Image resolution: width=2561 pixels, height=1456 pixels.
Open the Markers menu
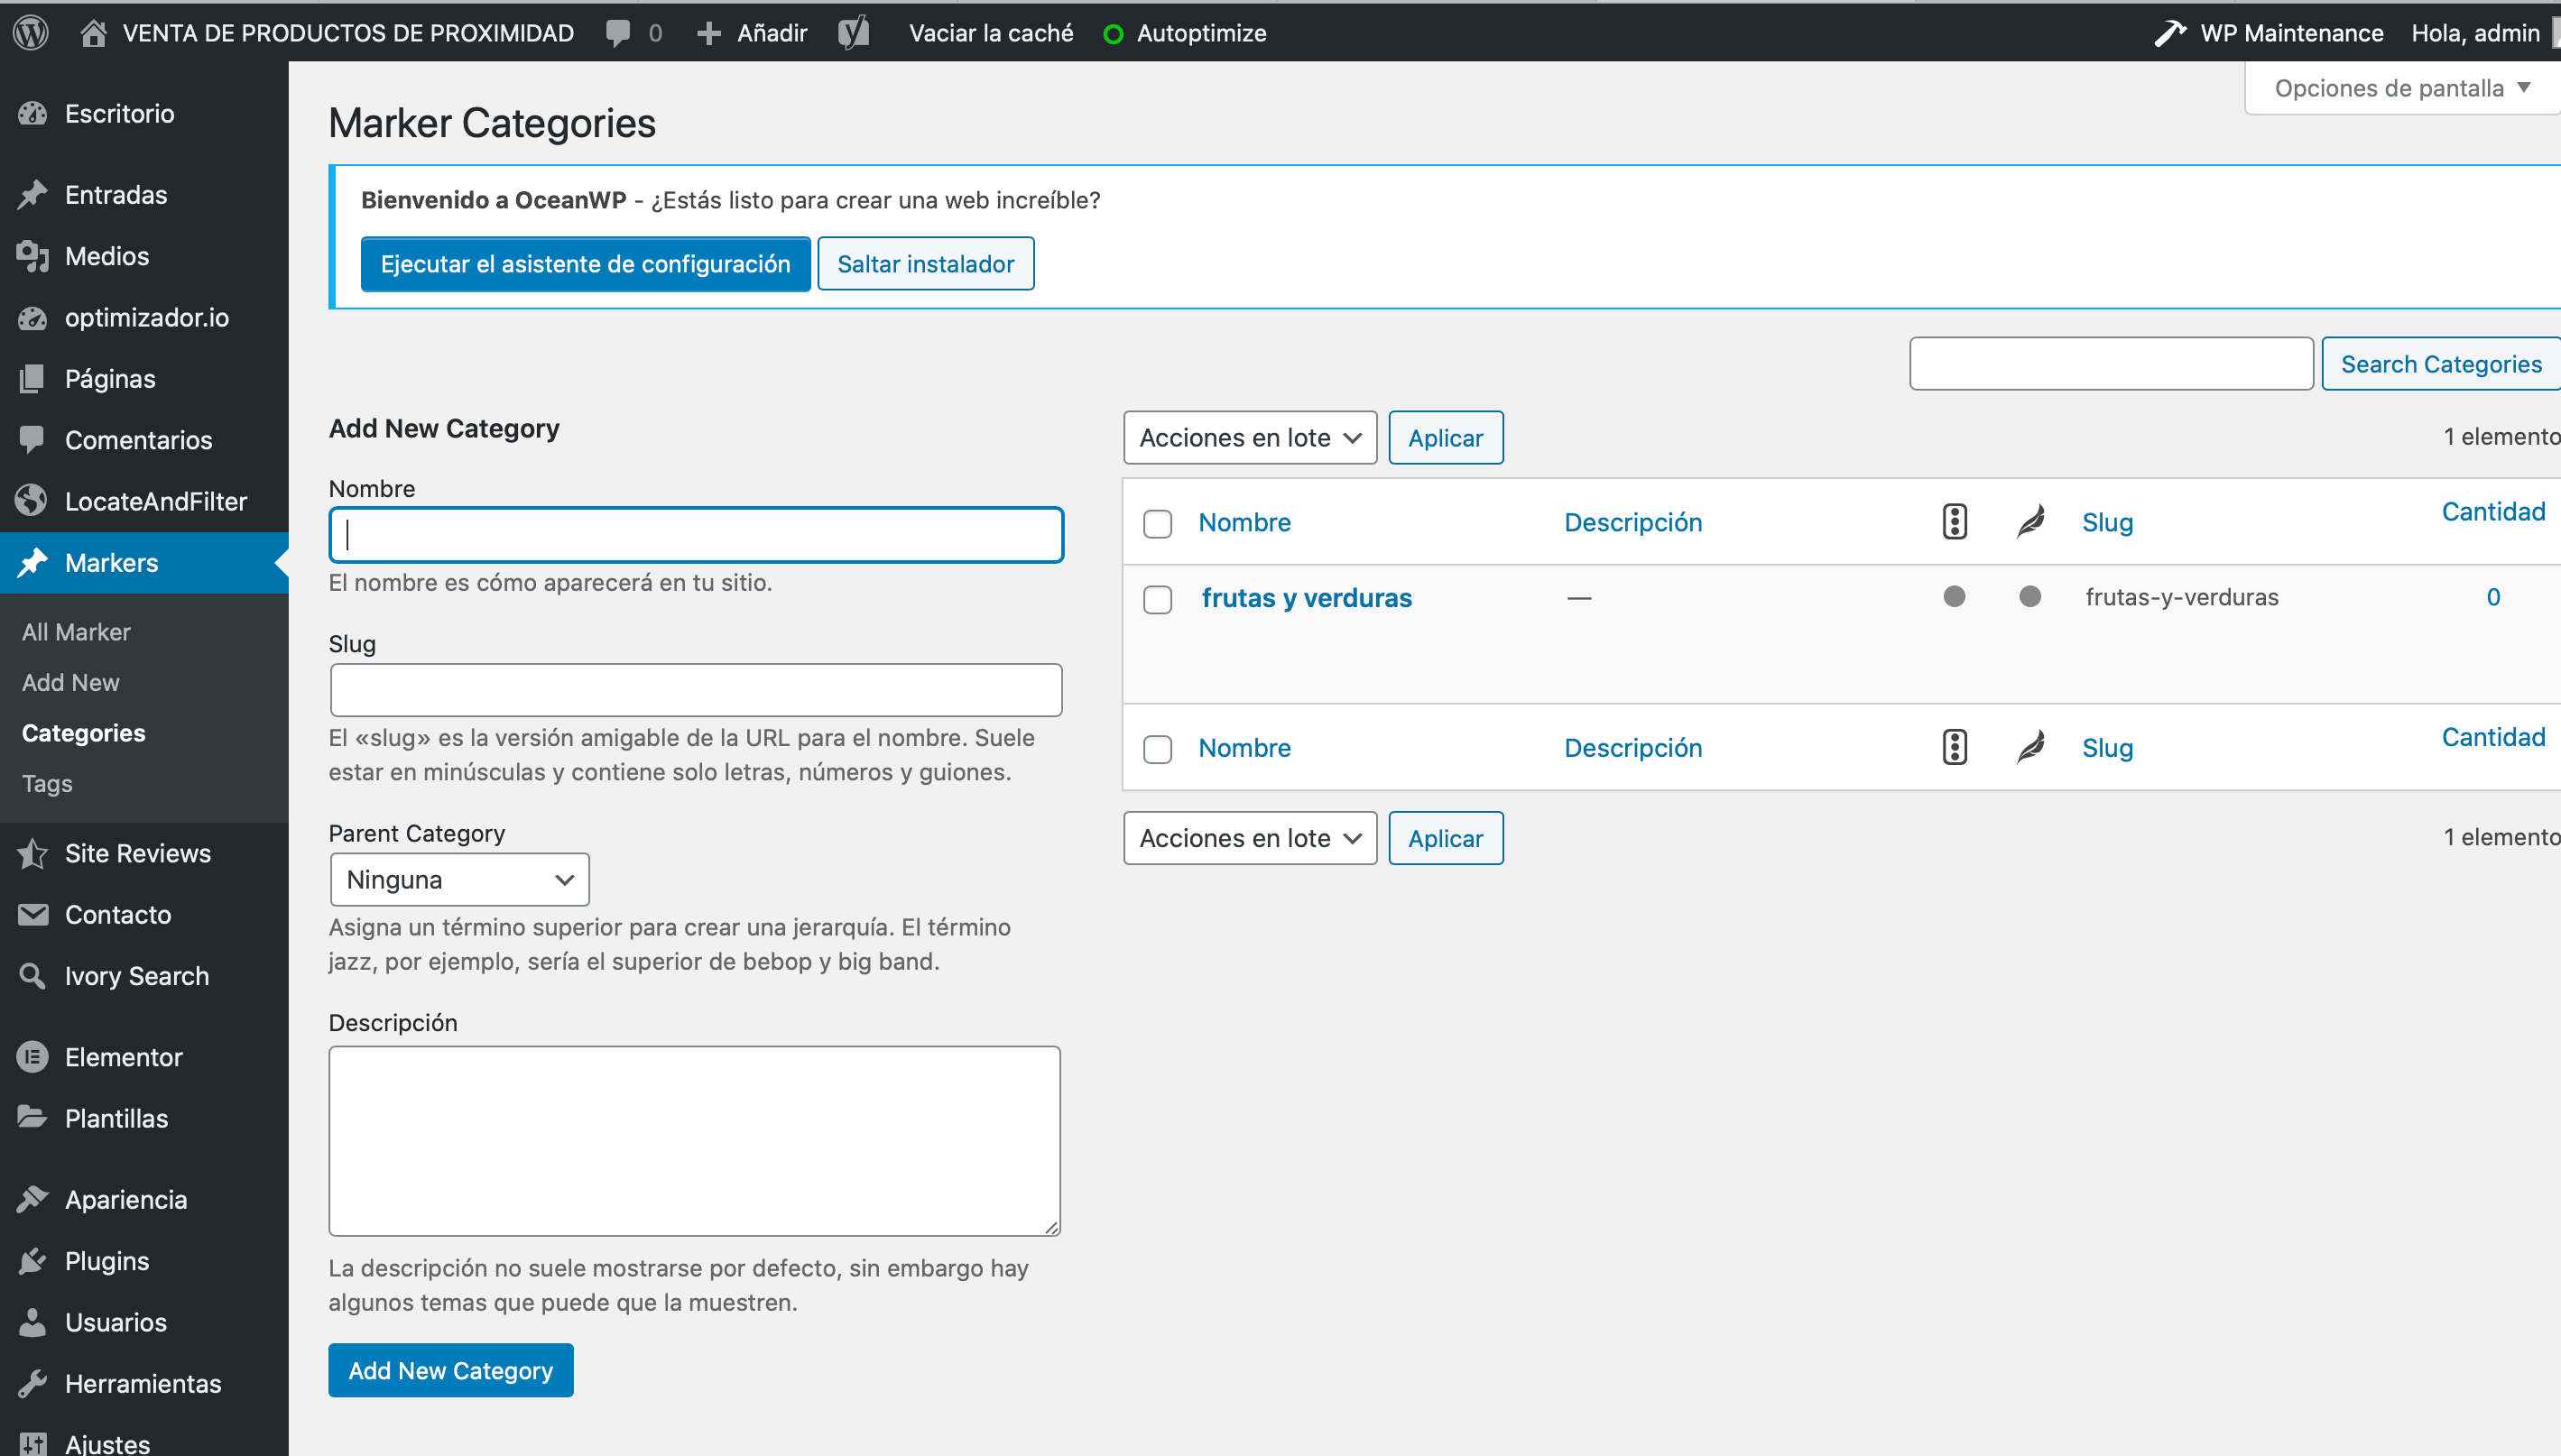[x=144, y=562]
